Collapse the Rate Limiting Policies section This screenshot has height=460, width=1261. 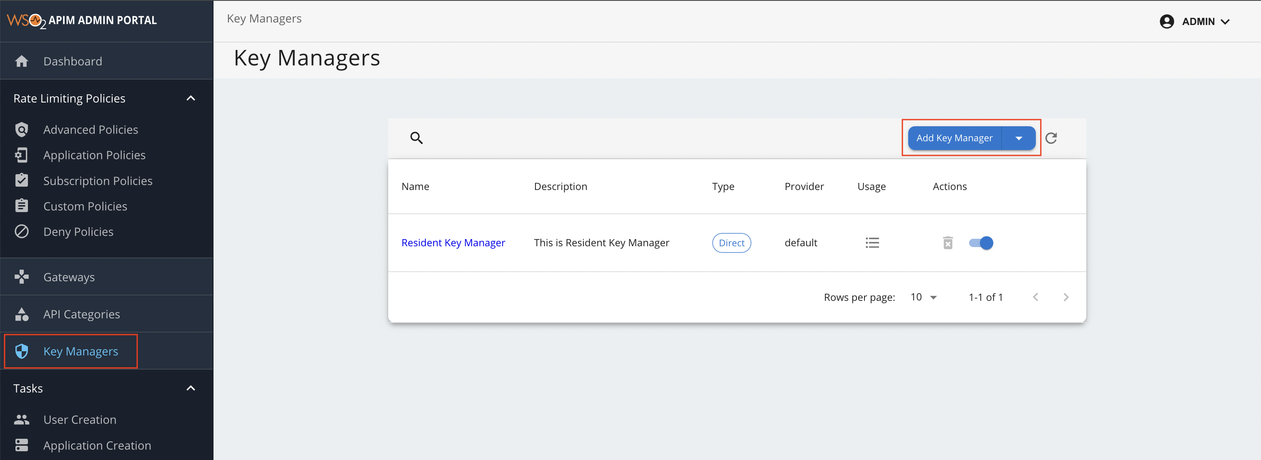(191, 98)
